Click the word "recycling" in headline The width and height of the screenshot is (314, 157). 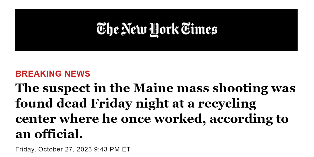(227, 104)
